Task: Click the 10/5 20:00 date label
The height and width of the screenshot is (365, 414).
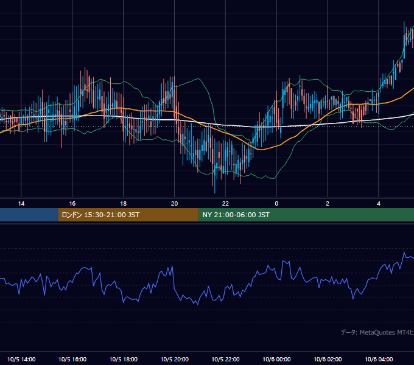Action: click(x=174, y=359)
